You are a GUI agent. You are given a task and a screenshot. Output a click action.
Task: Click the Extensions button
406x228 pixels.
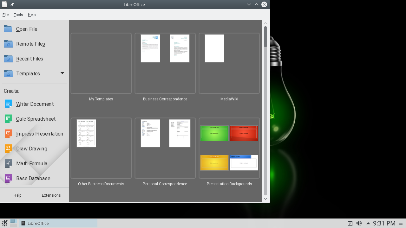click(x=51, y=195)
